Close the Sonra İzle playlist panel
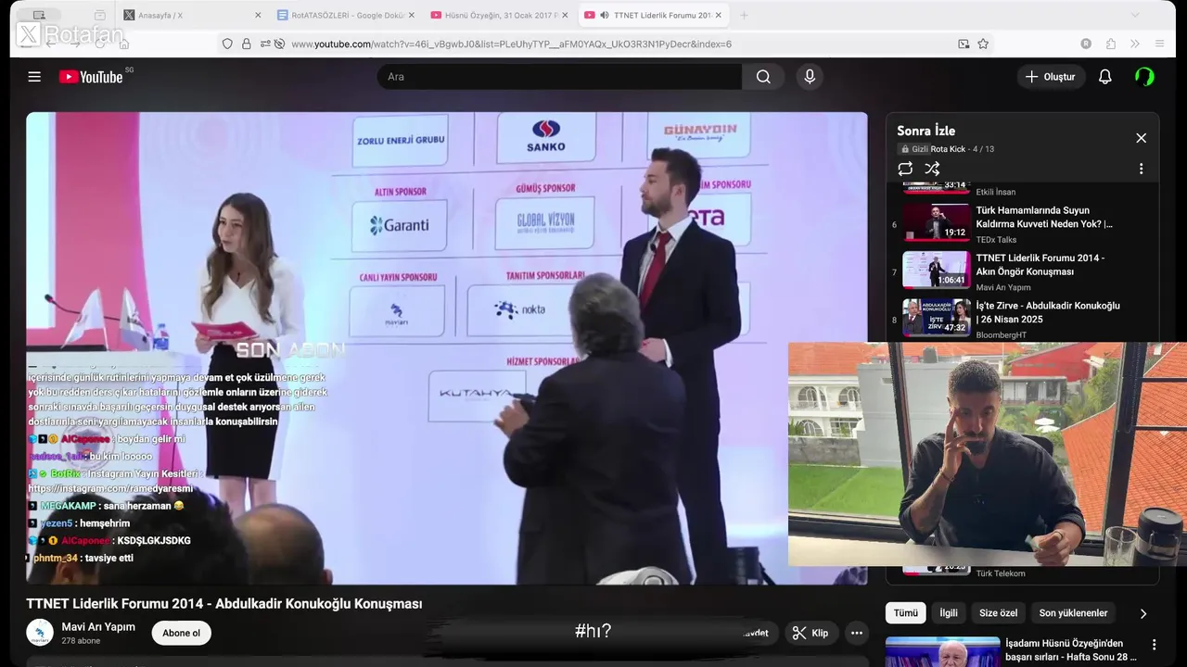The height and width of the screenshot is (667, 1187). 1141,138
